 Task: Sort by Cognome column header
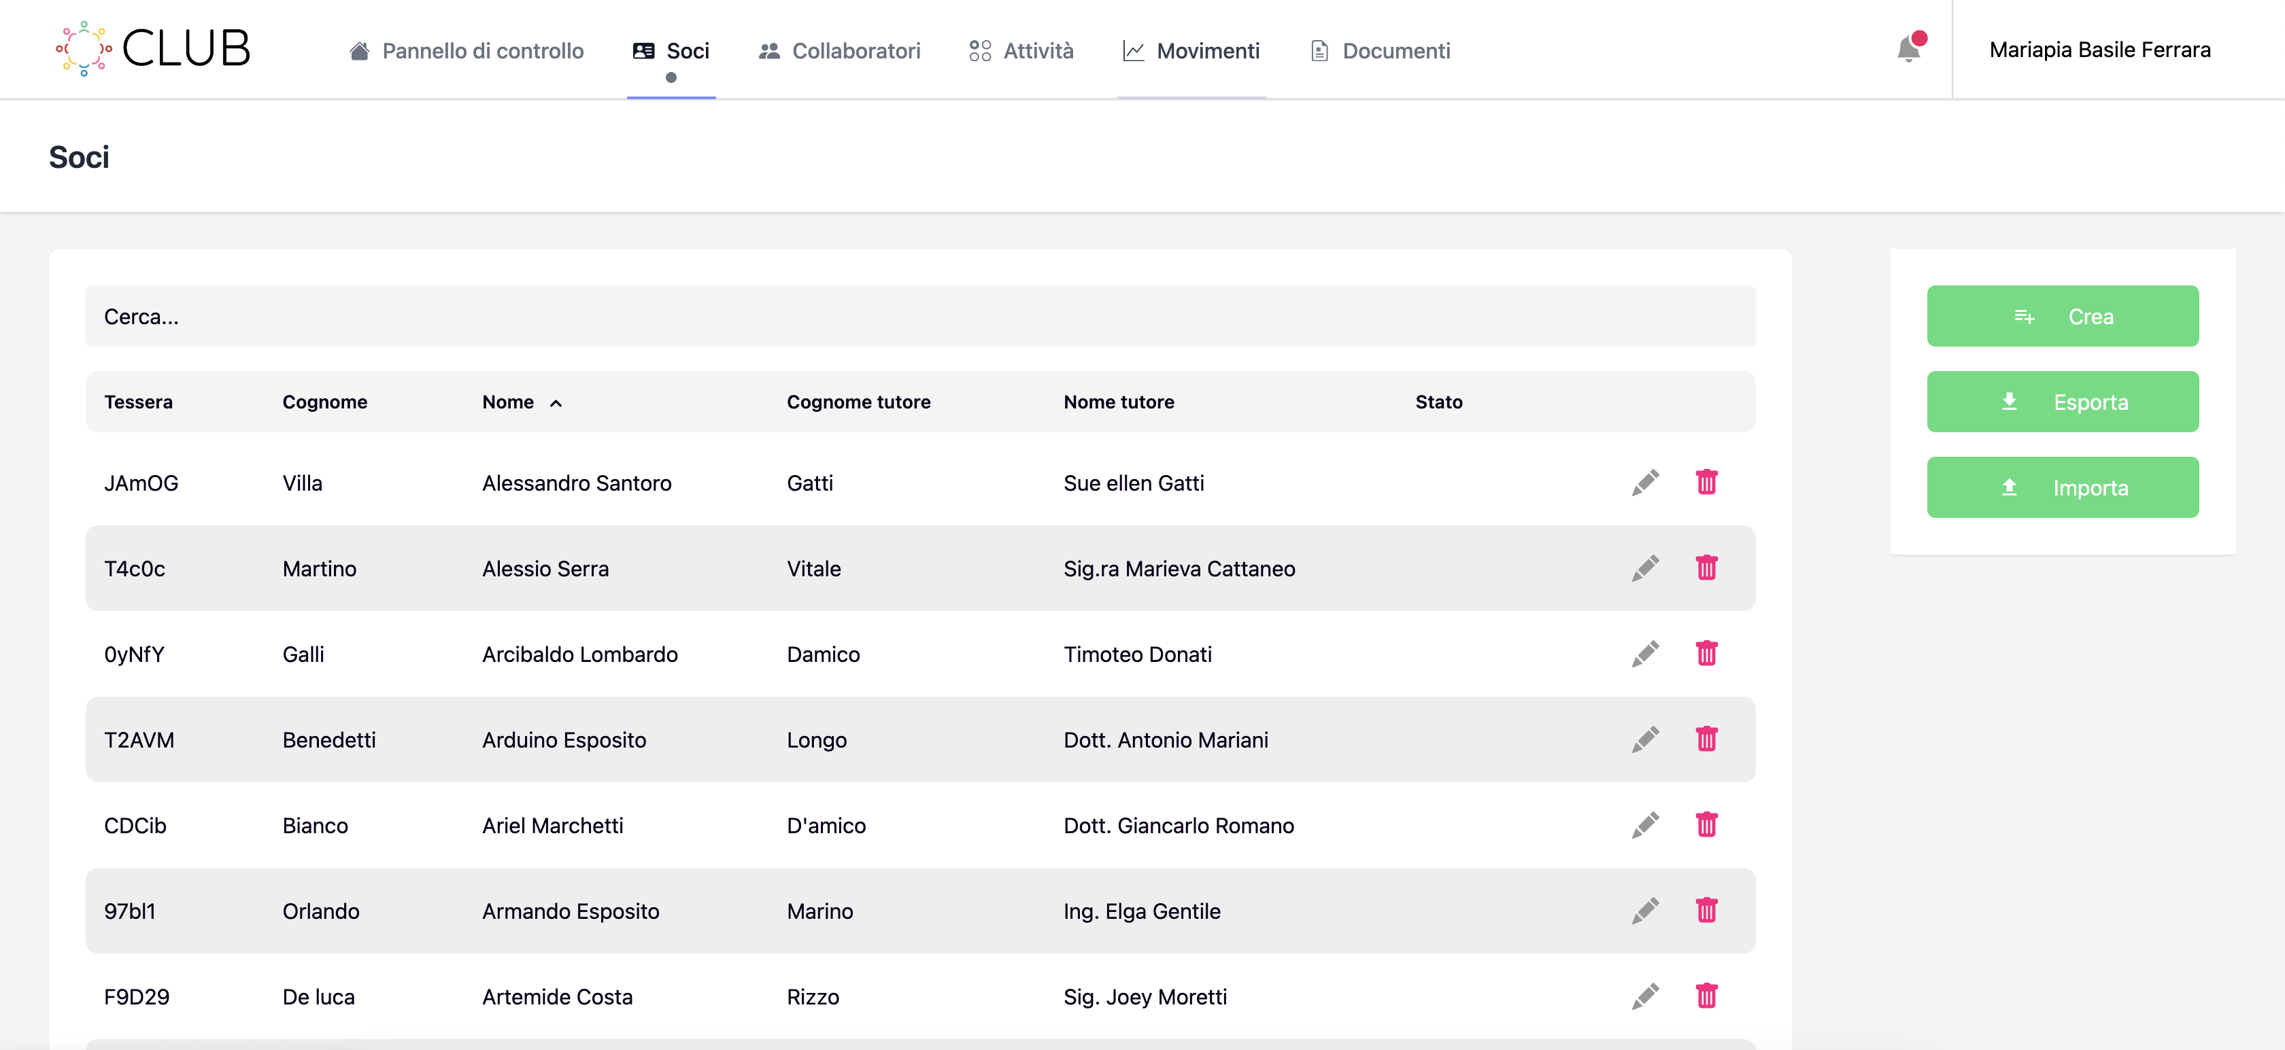(x=324, y=402)
